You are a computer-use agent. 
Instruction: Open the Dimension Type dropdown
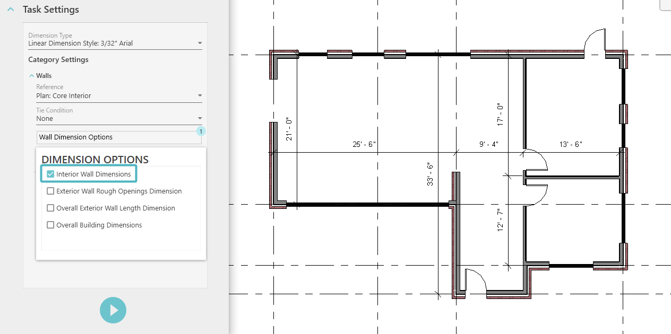[115, 43]
